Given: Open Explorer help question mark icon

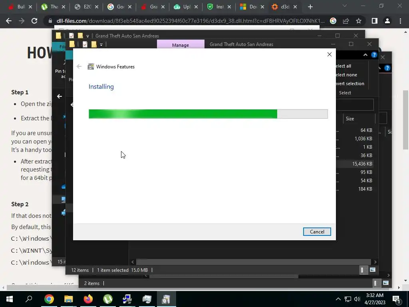Looking at the screenshot, I should pos(374,55).
